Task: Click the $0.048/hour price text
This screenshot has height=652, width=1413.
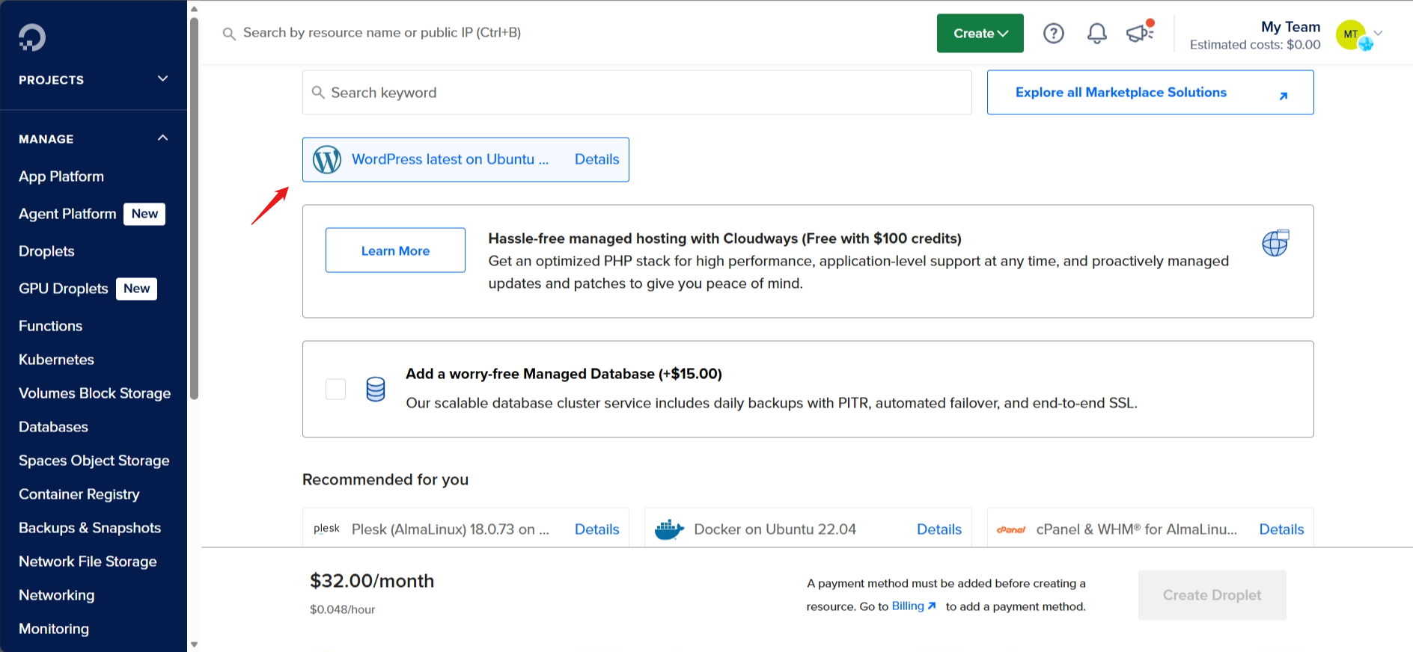Action: pos(343,609)
